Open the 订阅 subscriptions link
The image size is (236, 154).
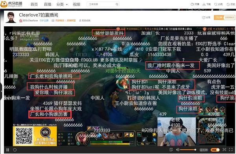click(x=218, y=4)
